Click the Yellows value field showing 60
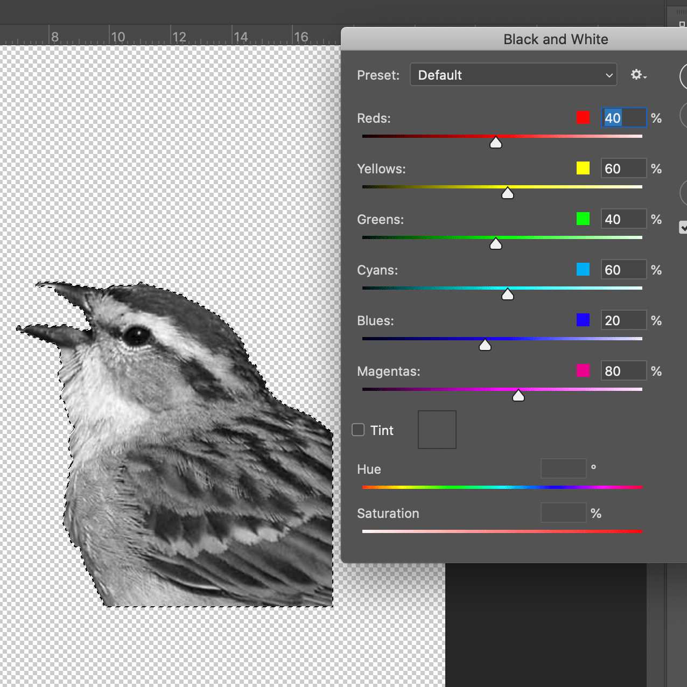Image resolution: width=687 pixels, height=687 pixels. click(x=623, y=169)
